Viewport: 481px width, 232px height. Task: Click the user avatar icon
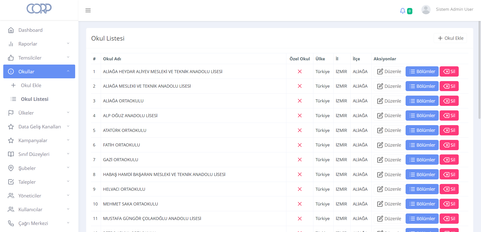tap(426, 10)
